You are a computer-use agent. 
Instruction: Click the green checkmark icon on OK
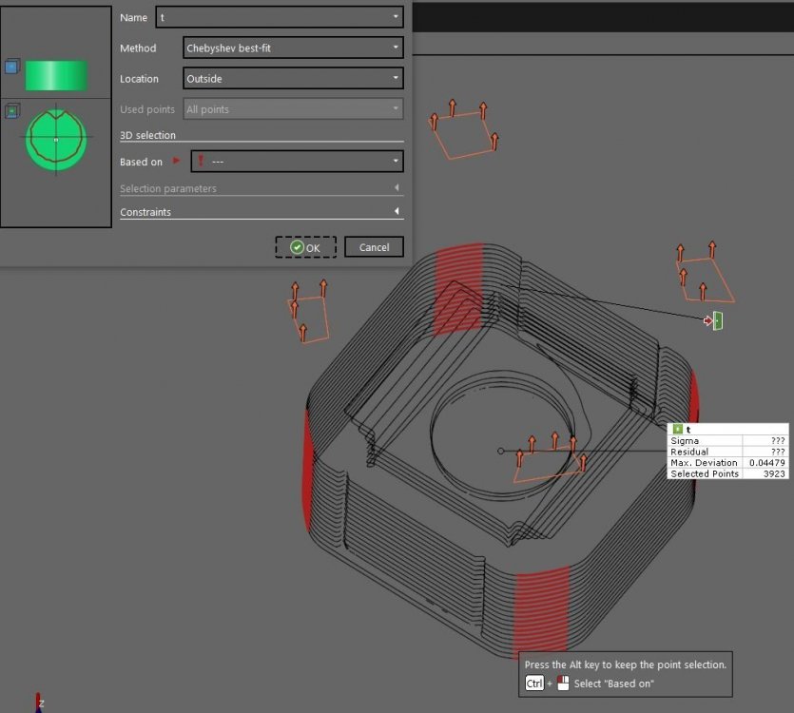(297, 247)
